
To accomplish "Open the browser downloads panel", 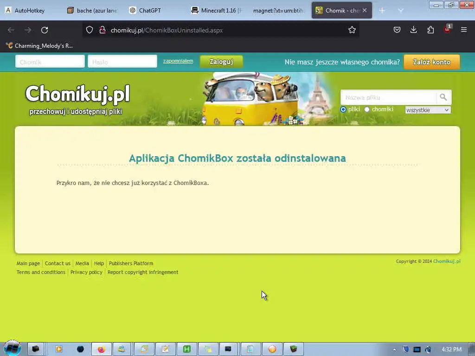I will coord(413,30).
